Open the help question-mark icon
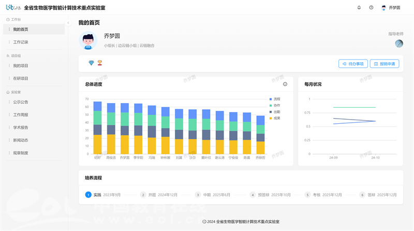Screen dimensions: 414x231 pyautogui.click(x=371, y=8)
